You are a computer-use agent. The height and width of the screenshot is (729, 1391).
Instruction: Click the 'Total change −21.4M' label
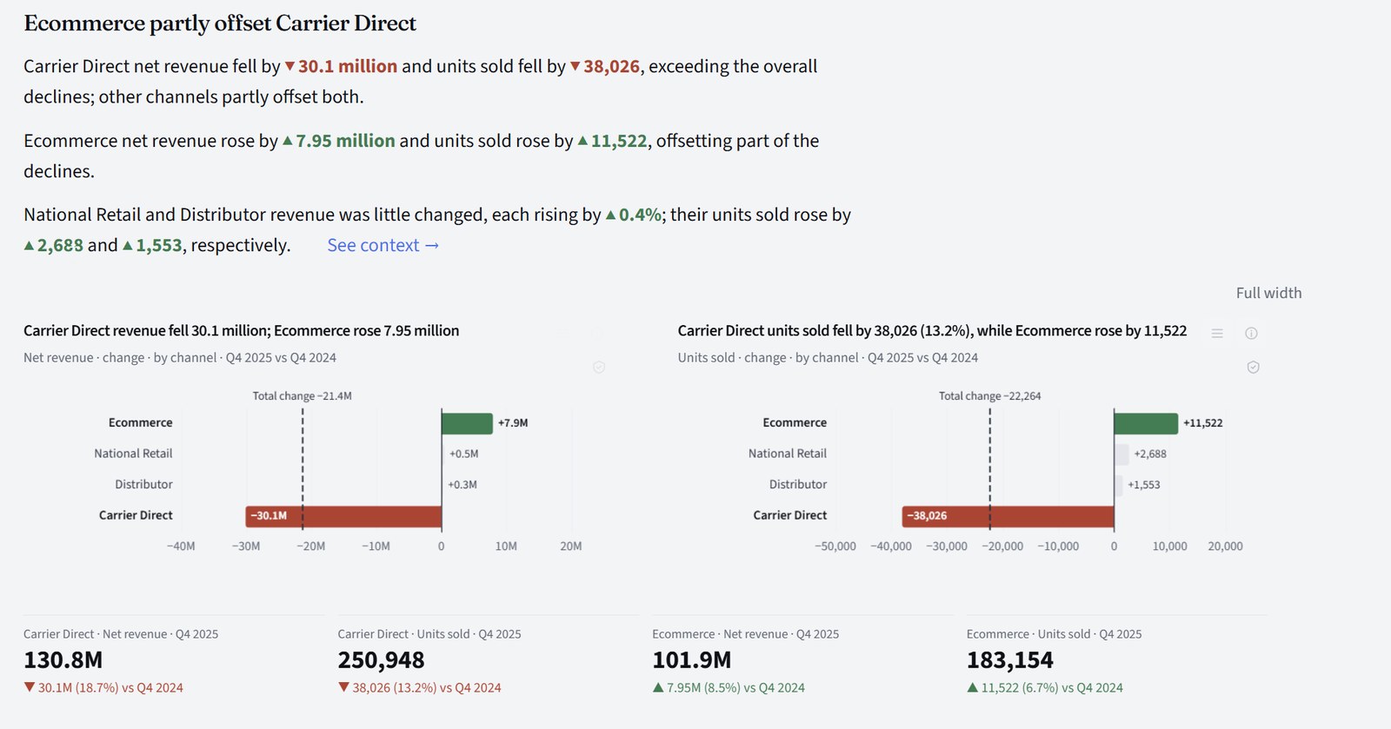pos(302,396)
